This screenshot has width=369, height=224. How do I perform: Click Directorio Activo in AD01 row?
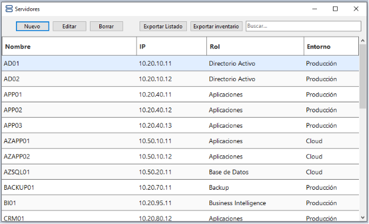232,63
